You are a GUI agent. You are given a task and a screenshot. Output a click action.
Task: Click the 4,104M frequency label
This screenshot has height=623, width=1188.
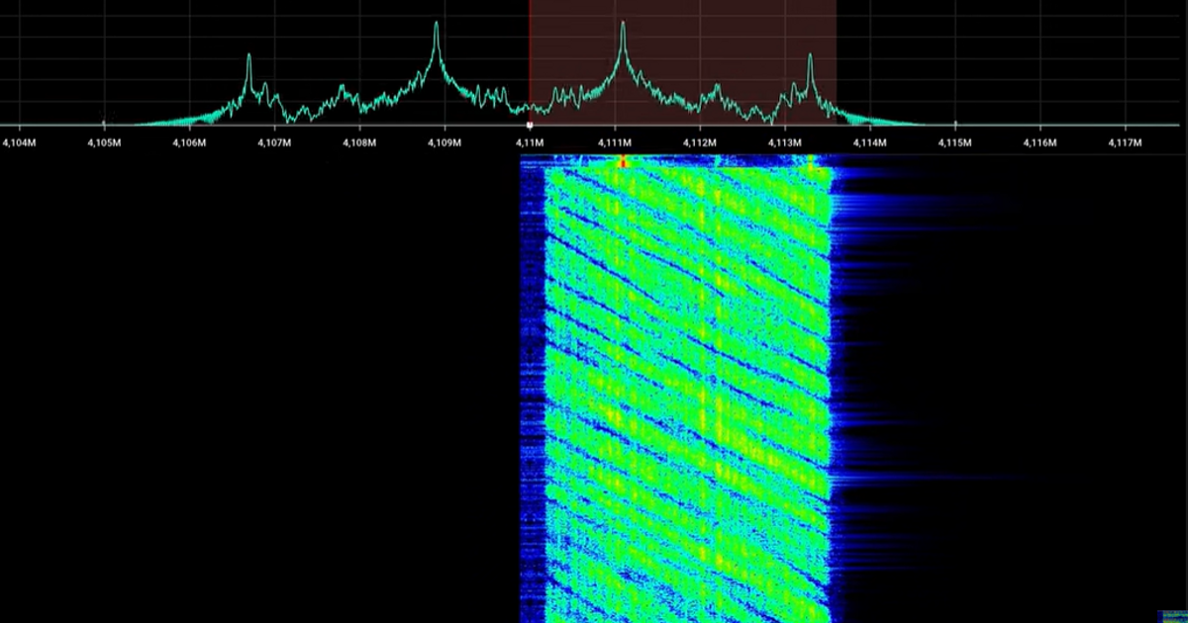tap(20, 143)
